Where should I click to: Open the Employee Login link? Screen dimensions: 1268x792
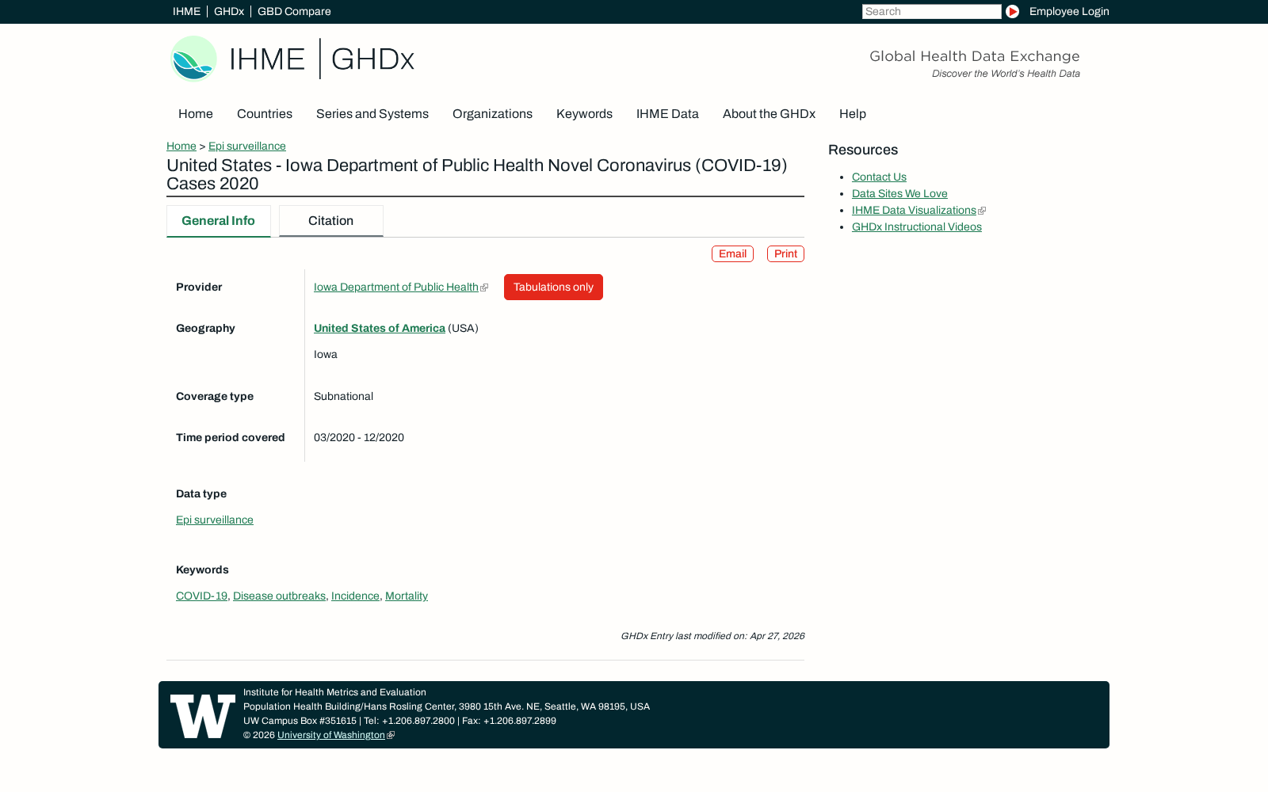[x=1069, y=11]
